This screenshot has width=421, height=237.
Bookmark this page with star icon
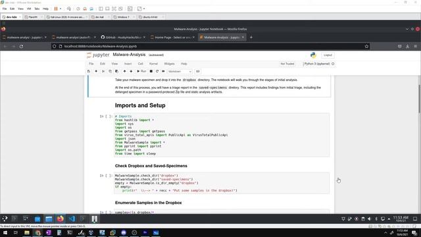[366, 47]
